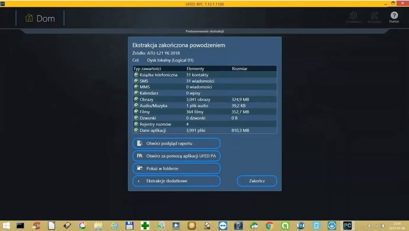Launch Internet Explorer from the taskbar

click(114, 226)
